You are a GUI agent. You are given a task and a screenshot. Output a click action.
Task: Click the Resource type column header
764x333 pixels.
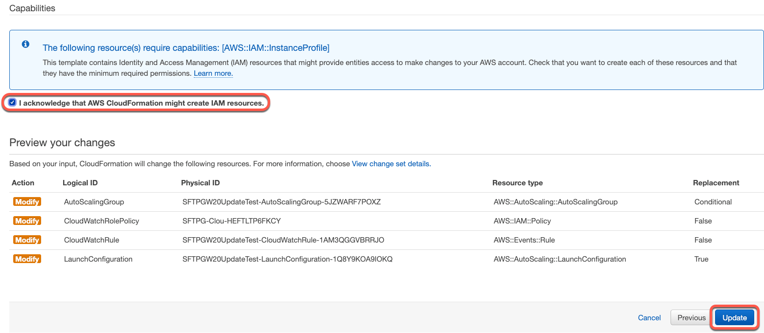(x=517, y=183)
